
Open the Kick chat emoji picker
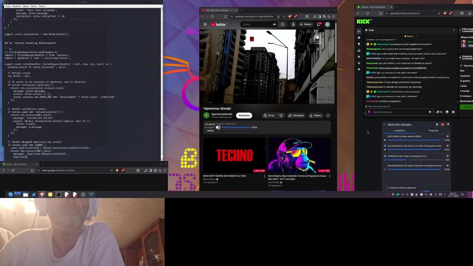click(x=430, y=112)
